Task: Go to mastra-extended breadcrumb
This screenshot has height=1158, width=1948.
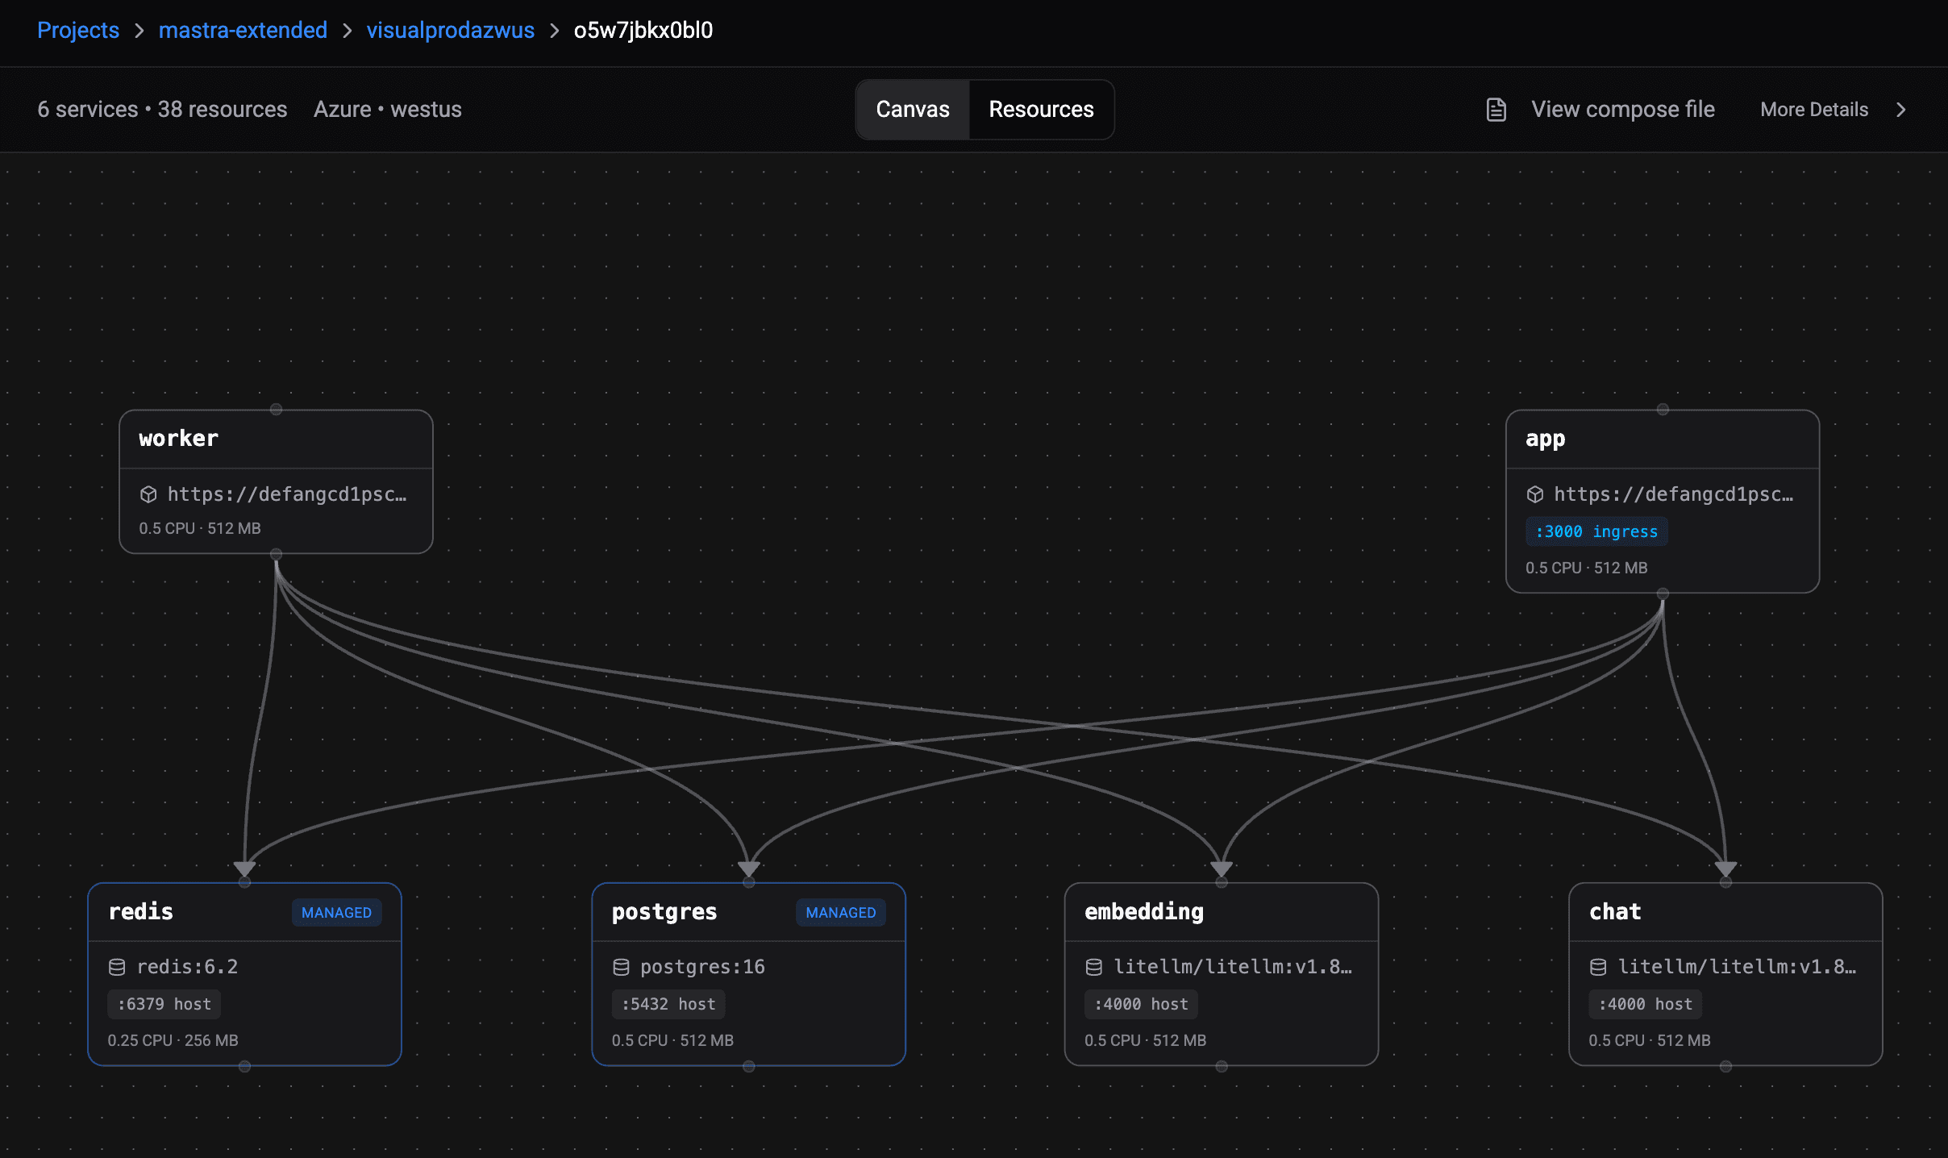Action: (243, 31)
